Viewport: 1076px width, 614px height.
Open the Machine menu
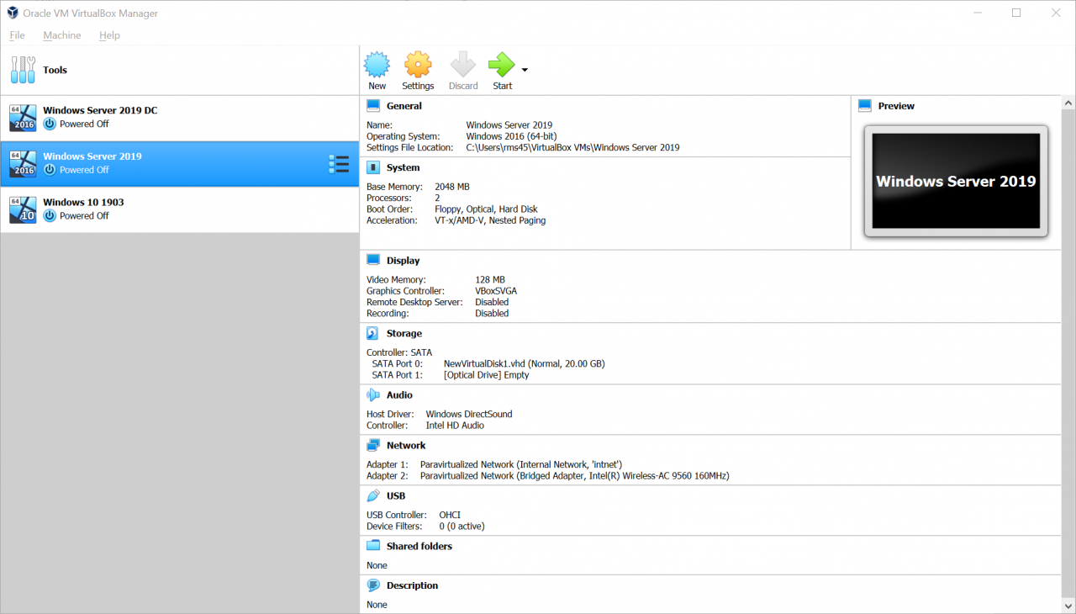pyautogui.click(x=62, y=35)
